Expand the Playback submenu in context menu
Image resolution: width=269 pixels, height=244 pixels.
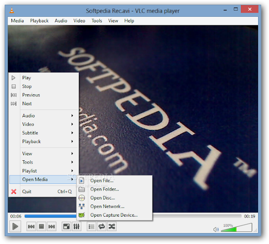point(44,141)
